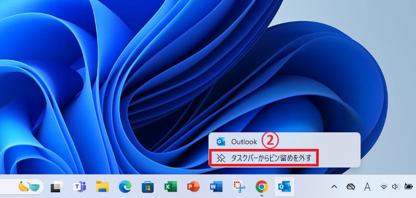Open File Explorer folder icon
The height and width of the screenshot is (198, 416).
pyautogui.click(x=102, y=187)
